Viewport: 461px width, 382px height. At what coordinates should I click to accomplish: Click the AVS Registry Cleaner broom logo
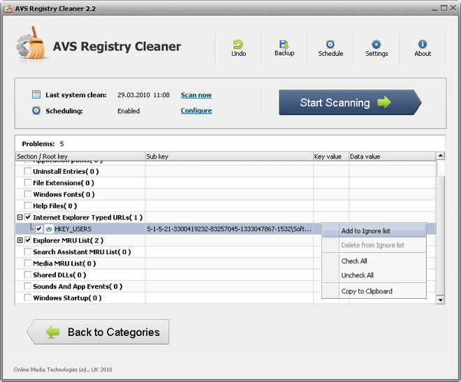31,43
